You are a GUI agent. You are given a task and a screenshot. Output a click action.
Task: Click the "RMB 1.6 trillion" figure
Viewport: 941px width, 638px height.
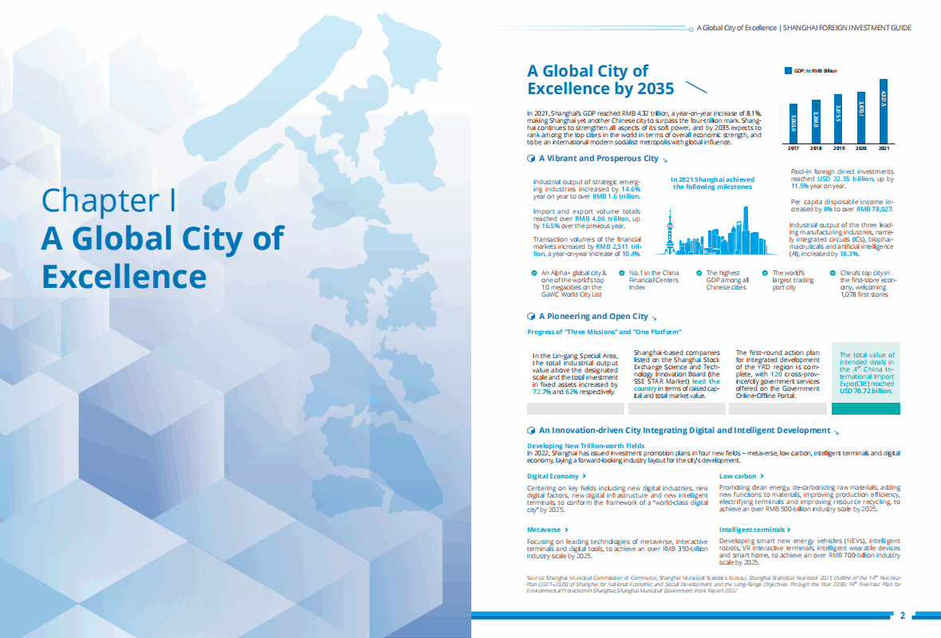click(x=616, y=196)
